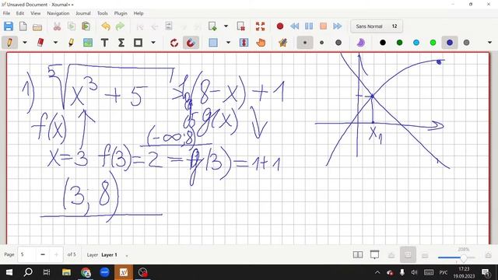This screenshot has height=280, width=498.
Task: Select the Text tool
Action: point(104,43)
